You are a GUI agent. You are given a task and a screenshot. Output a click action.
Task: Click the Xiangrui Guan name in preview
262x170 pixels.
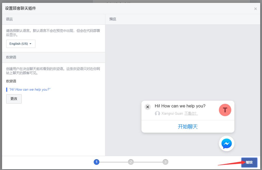coord(172,114)
